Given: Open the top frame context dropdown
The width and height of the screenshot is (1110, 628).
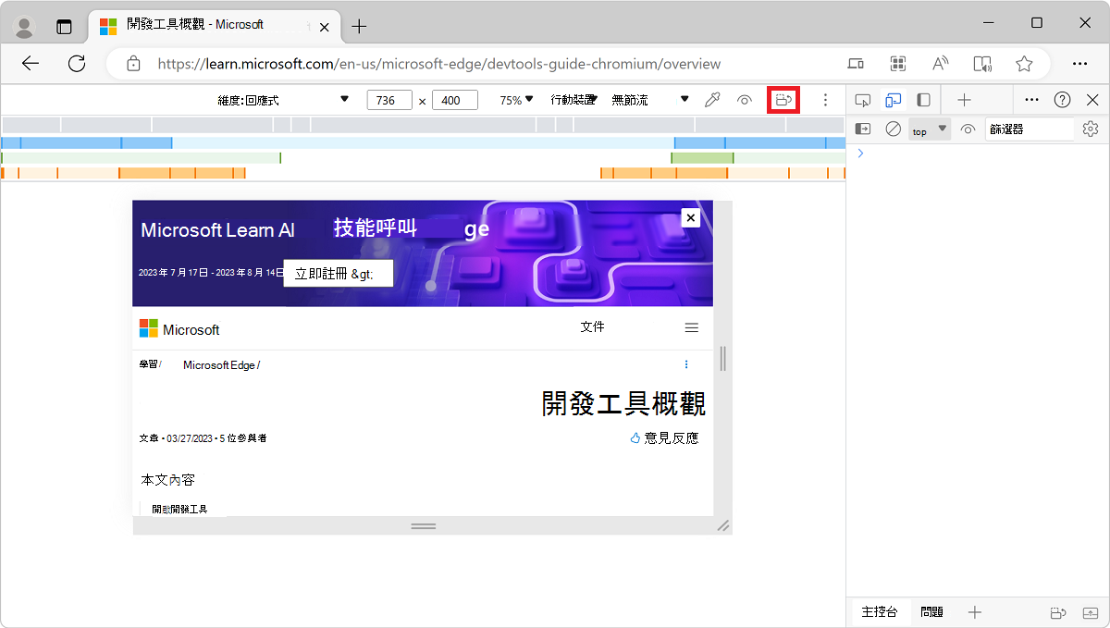Looking at the screenshot, I should click(929, 129).
